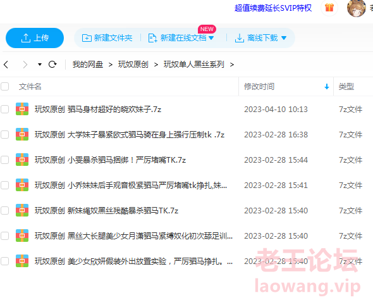Check the box for the 2023-02-28 15:44 file

click(x=5, y=160)
